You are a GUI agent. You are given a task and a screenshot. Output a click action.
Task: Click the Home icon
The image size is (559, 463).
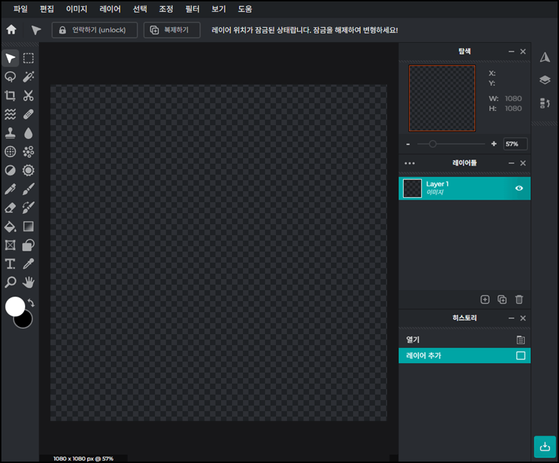click(x=11, y=29)
